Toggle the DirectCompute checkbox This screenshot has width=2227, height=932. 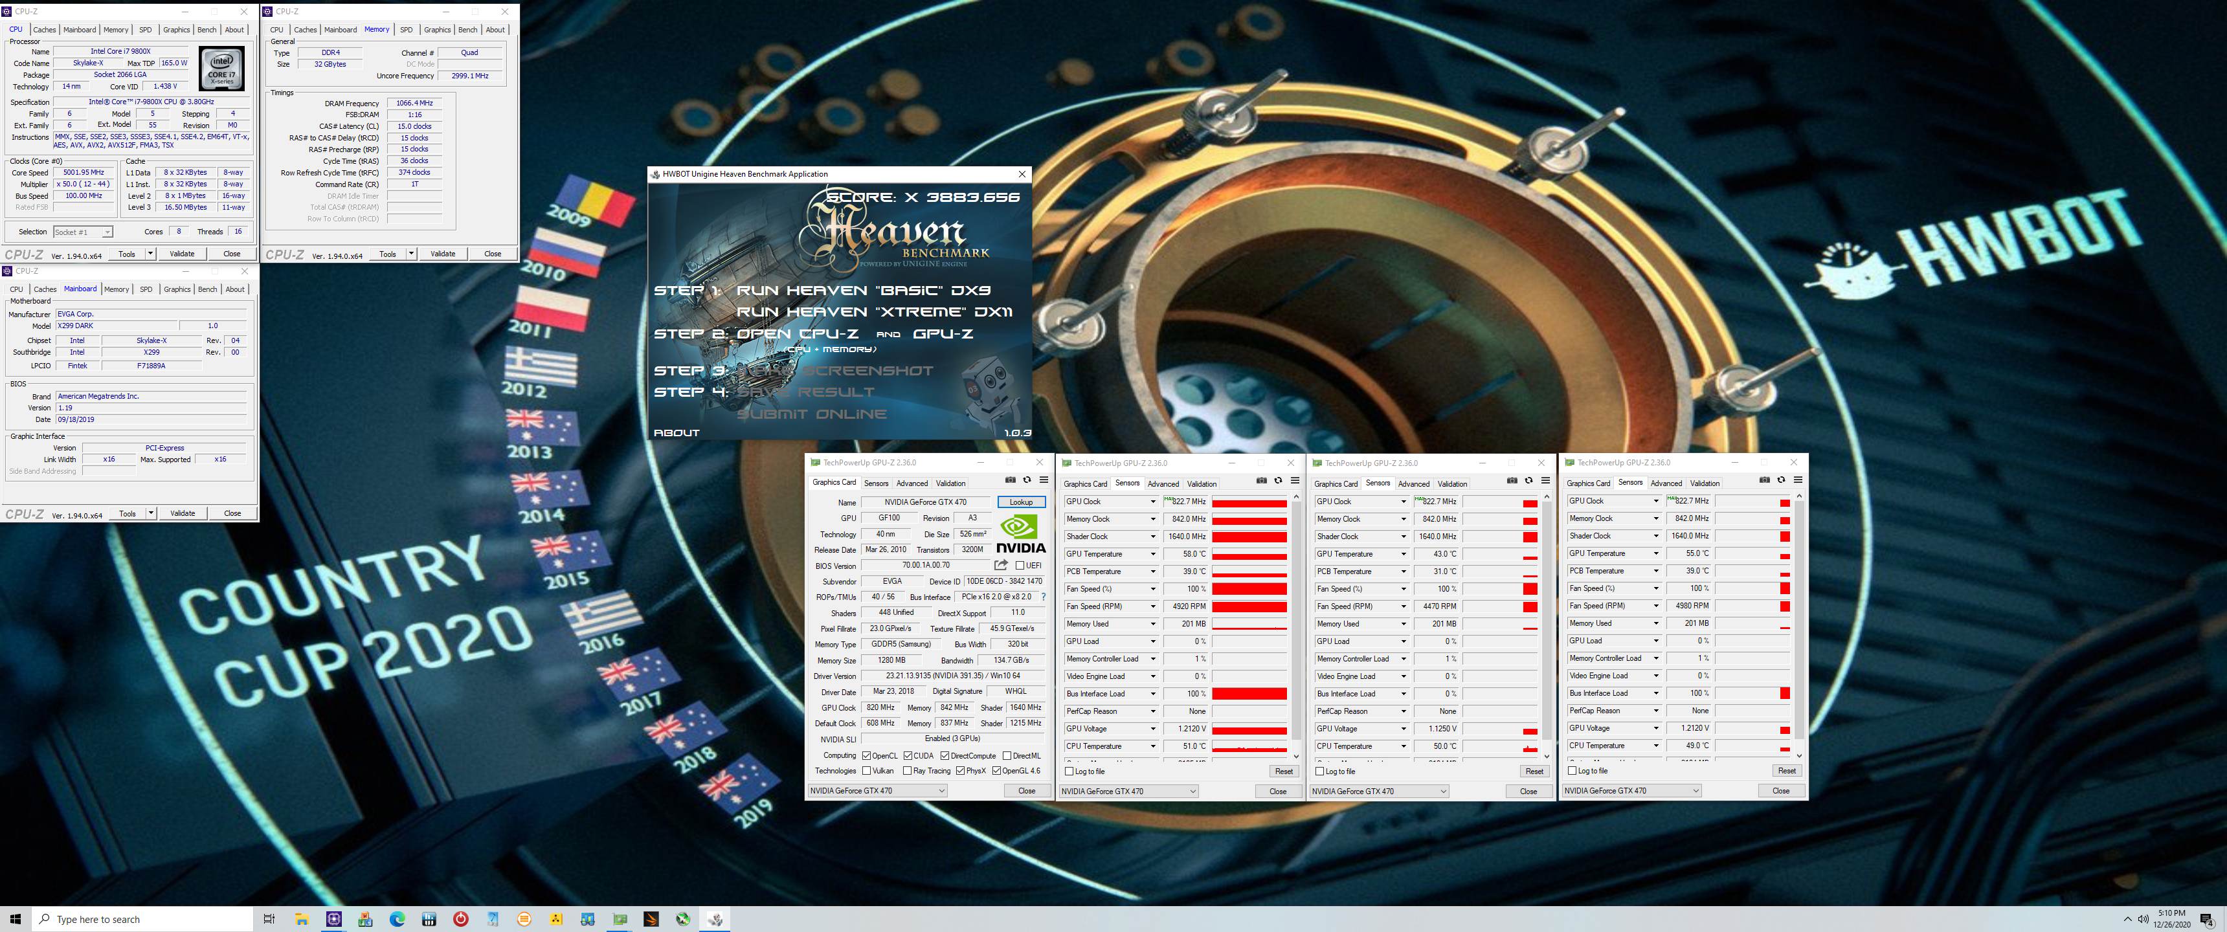[x=945, y=755]
